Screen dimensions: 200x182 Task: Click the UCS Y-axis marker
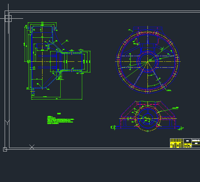coord(7,122)
